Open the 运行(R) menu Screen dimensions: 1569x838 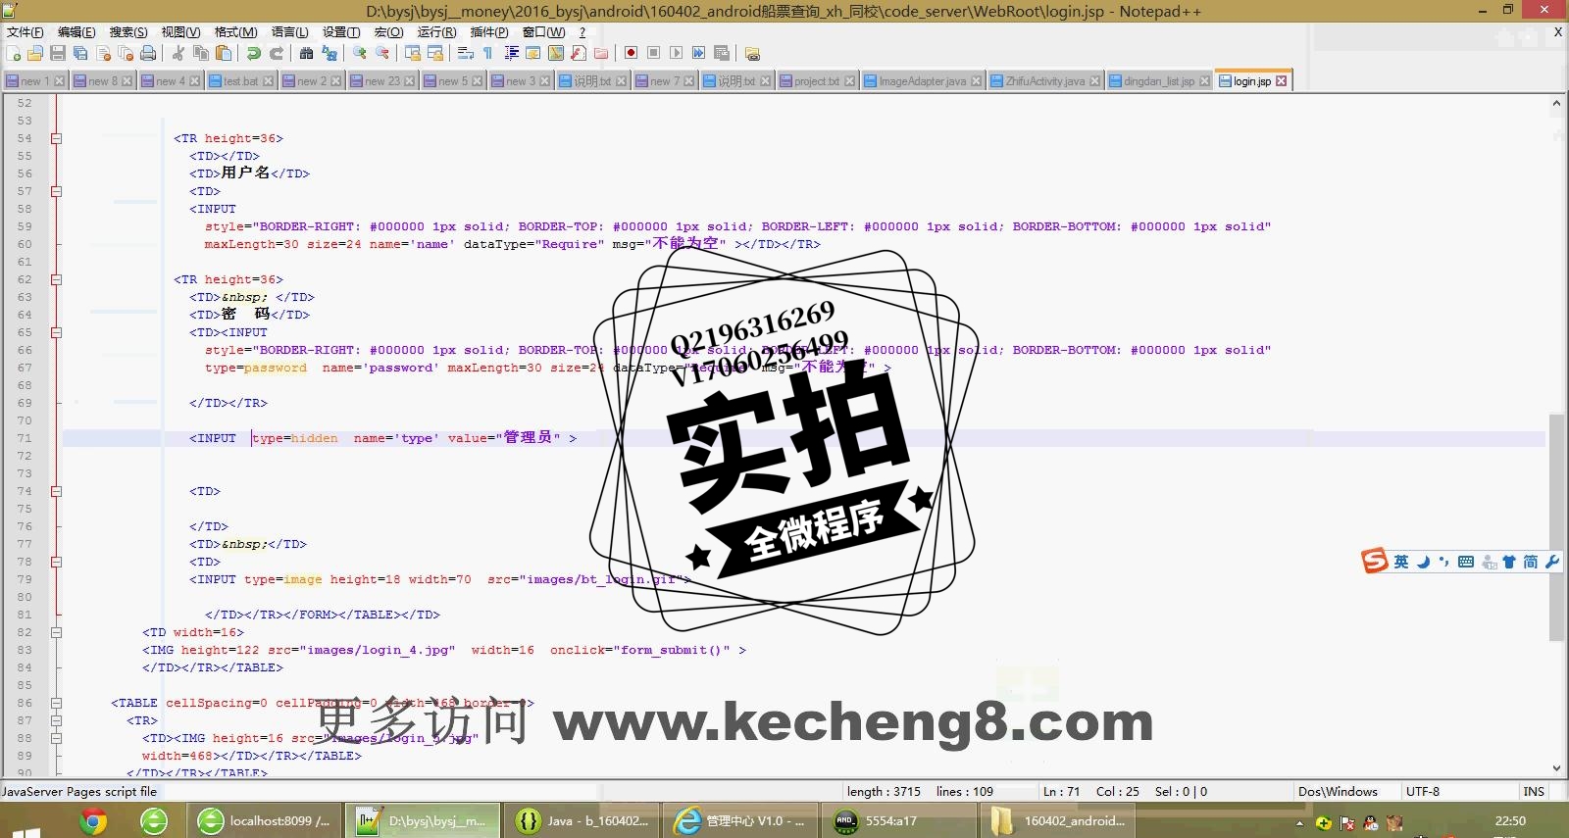tap(436, 32)
